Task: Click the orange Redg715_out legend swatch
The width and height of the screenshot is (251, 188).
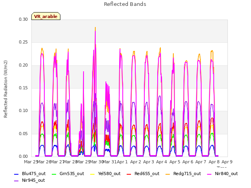Action: coord(168,174)
